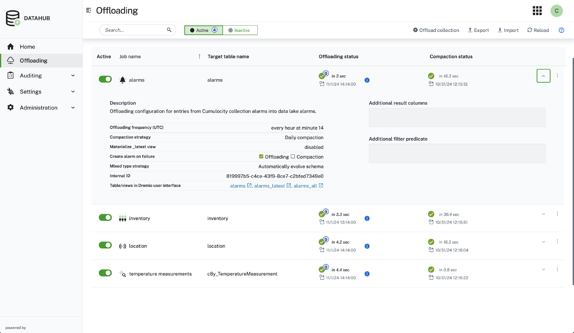Open the three-dot menu for the alarms job
The width and height of the screenshot is (574, 333).
(x=557, y=76)
